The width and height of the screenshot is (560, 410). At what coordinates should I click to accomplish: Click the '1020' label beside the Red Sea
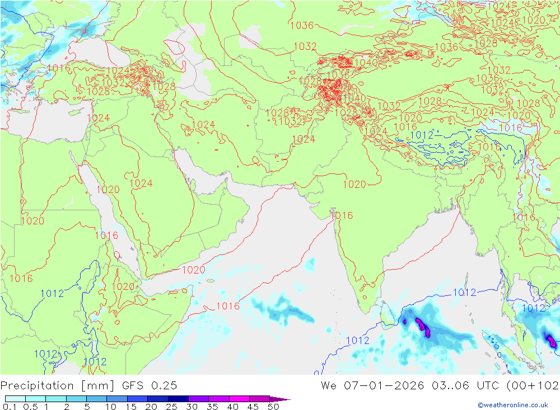[108, 190]
